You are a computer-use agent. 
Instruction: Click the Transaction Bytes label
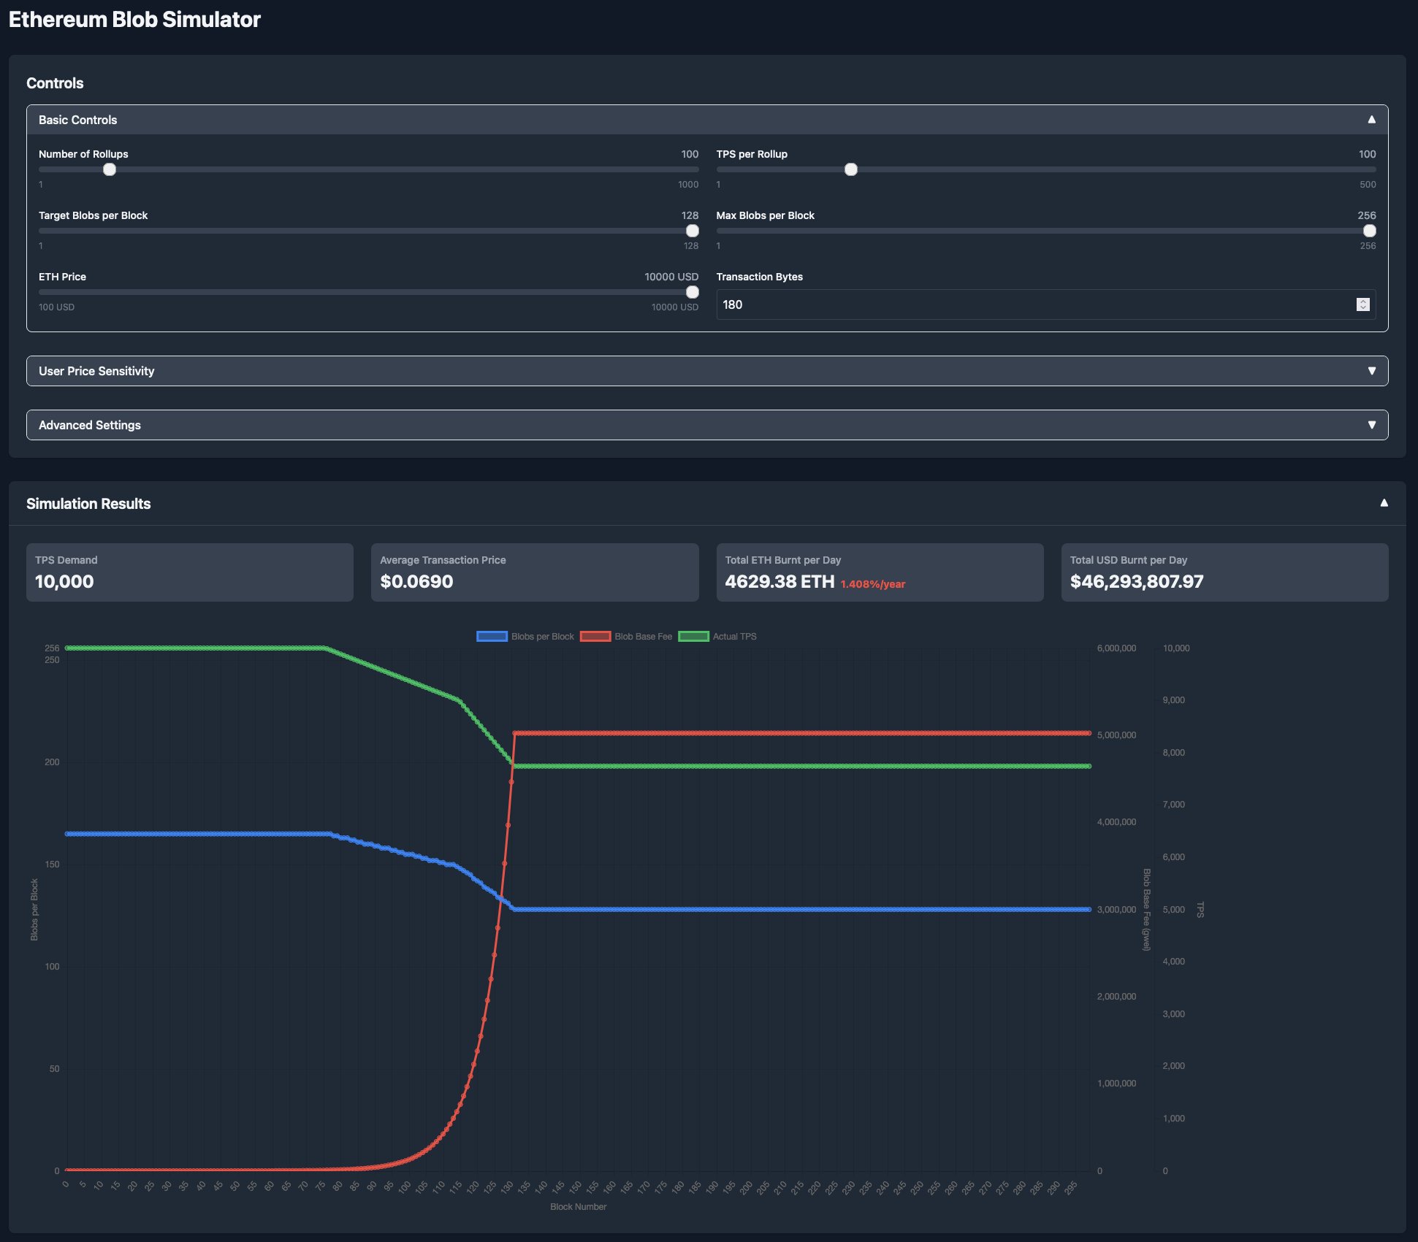(759, 277)
